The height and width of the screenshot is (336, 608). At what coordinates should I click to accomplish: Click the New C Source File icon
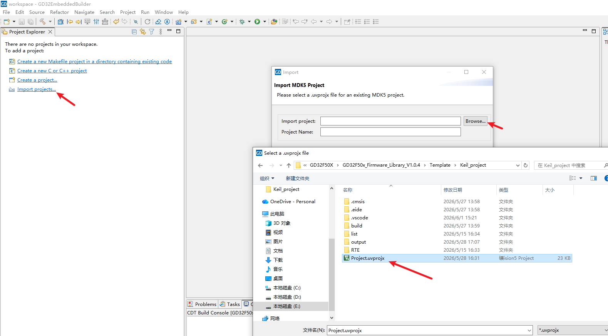(209, 22)
